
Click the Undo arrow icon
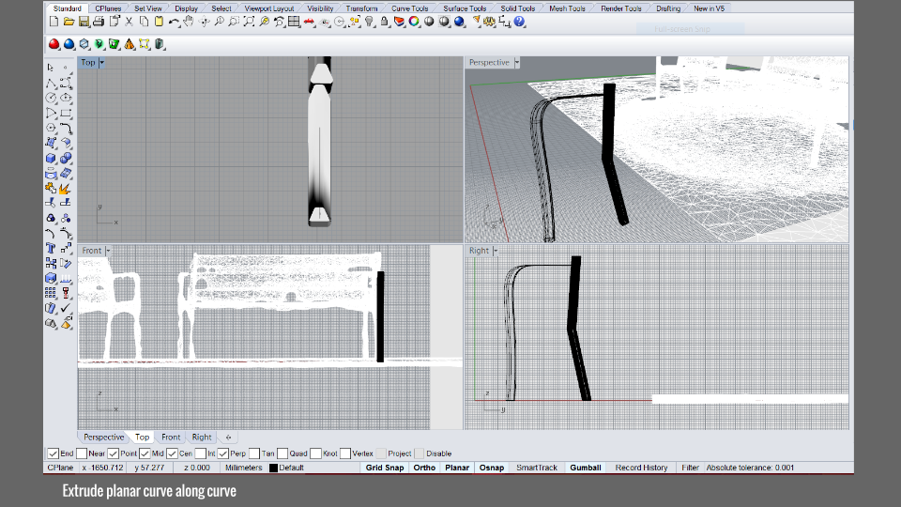[x=175, y=22]
